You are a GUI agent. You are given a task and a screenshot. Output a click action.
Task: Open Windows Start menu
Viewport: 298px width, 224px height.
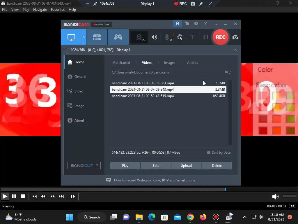[70, 217]
